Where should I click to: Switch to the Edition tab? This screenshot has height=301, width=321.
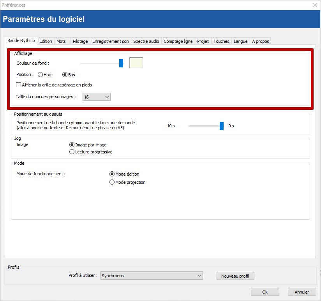pyautogui.click(x=46, y=41)
